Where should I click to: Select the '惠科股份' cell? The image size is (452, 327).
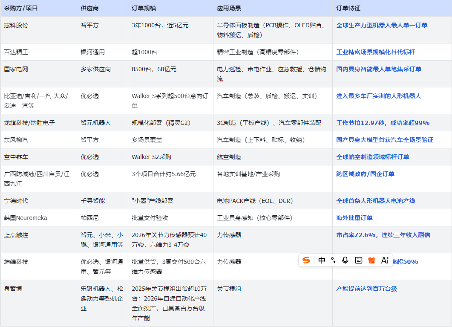[x=39, y=30]
